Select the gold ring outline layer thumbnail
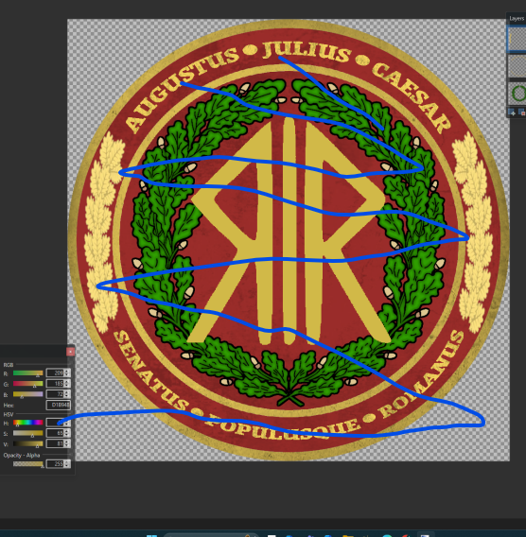The width and height of the screenshot is (526, 537). tap(517, 66)
